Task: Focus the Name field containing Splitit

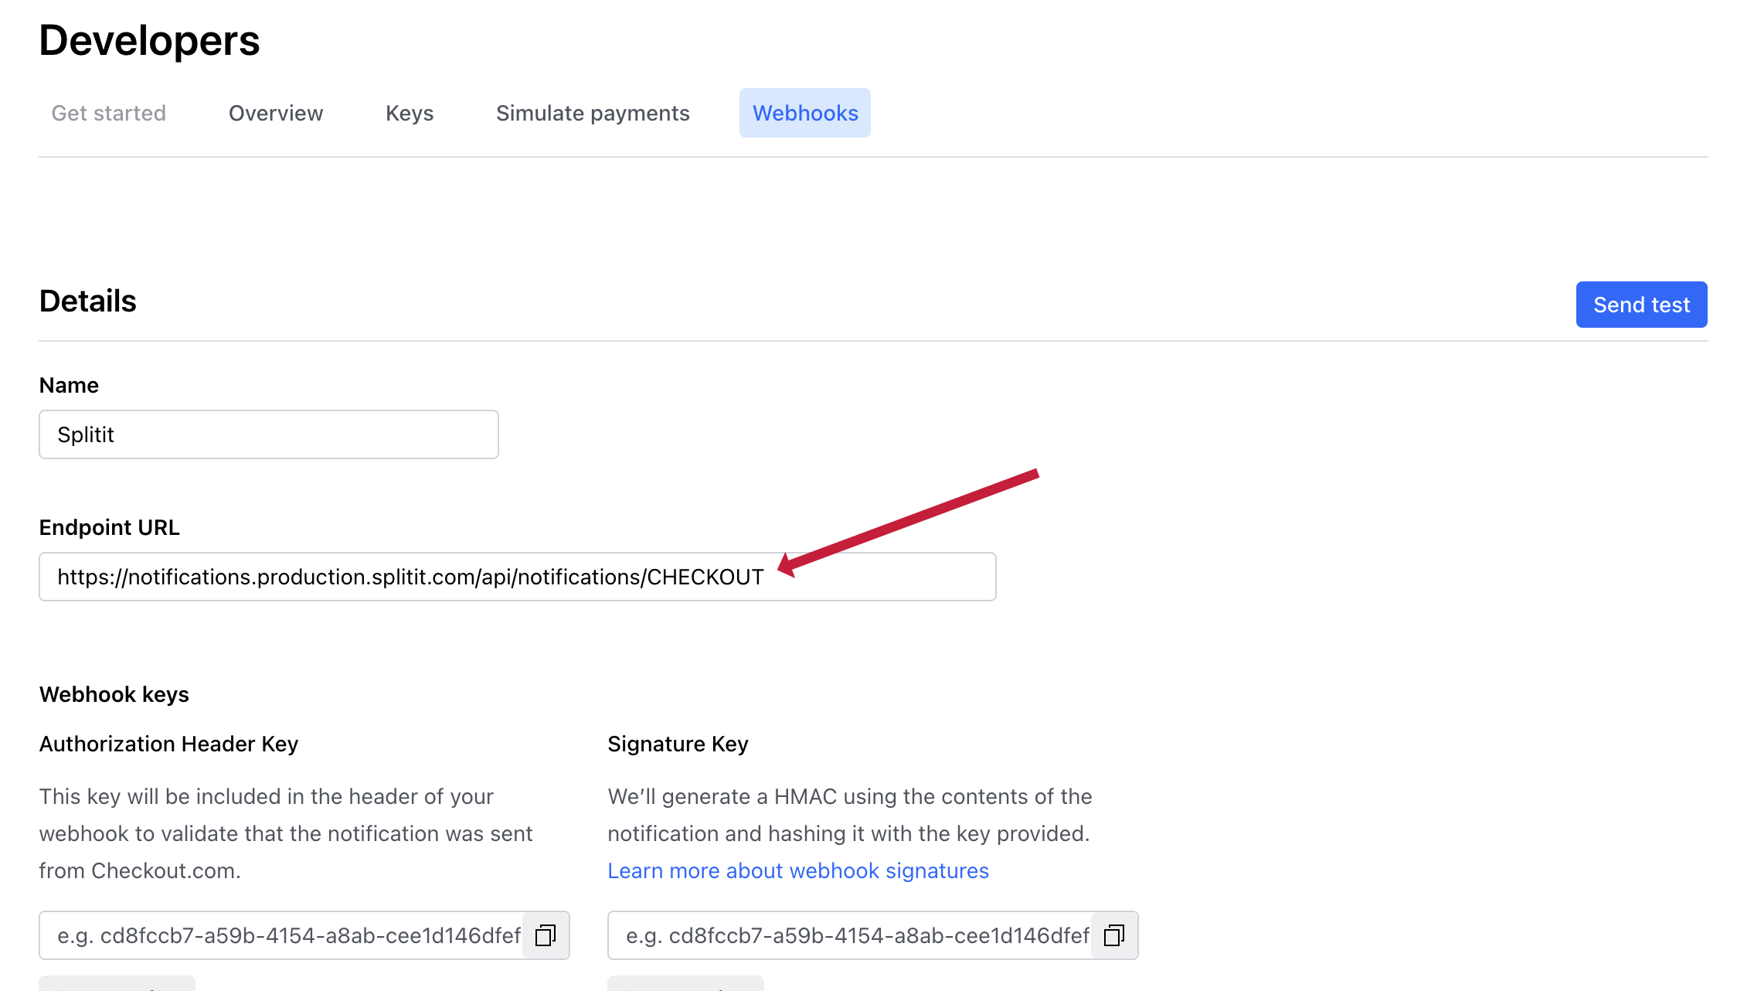Action: [x=269, y=434]
